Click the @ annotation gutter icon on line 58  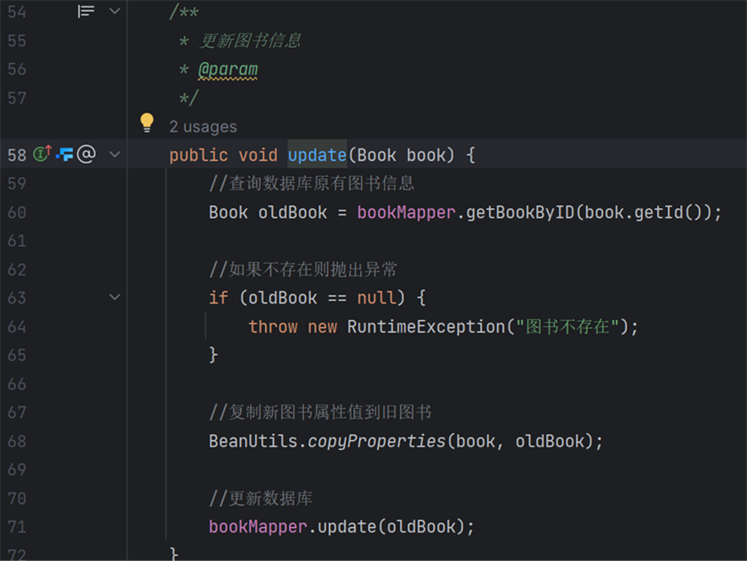coord(86,154)
